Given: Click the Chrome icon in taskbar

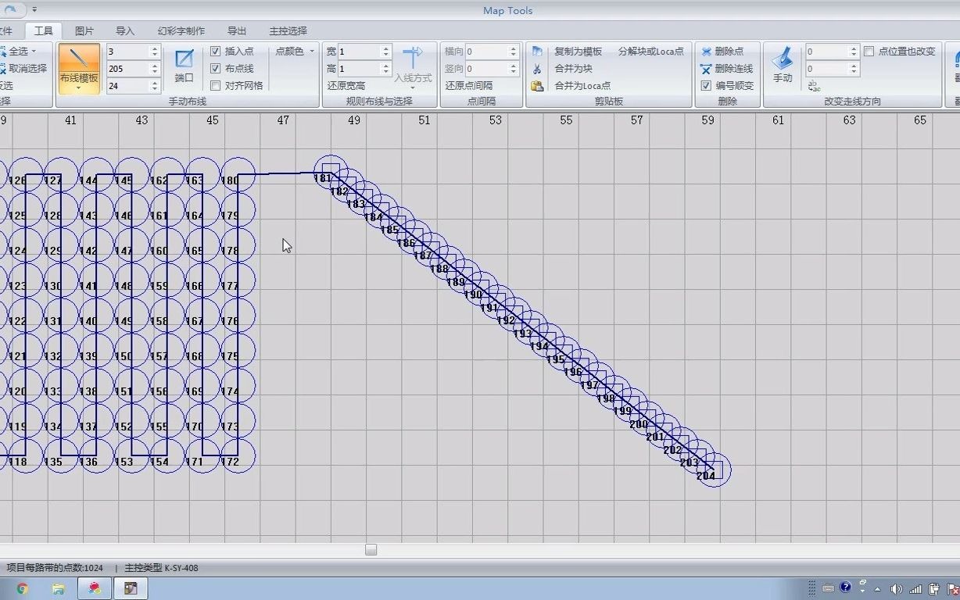Looking at the screenshot, I should [22, 588].
